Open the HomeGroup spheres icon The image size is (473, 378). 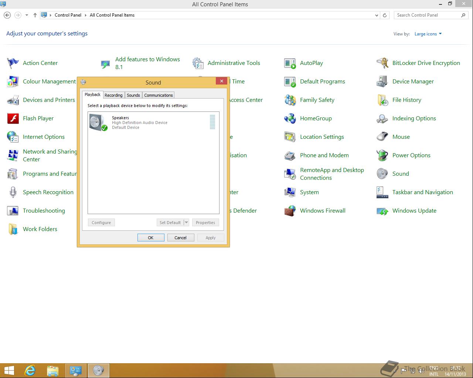pos(290,118)
